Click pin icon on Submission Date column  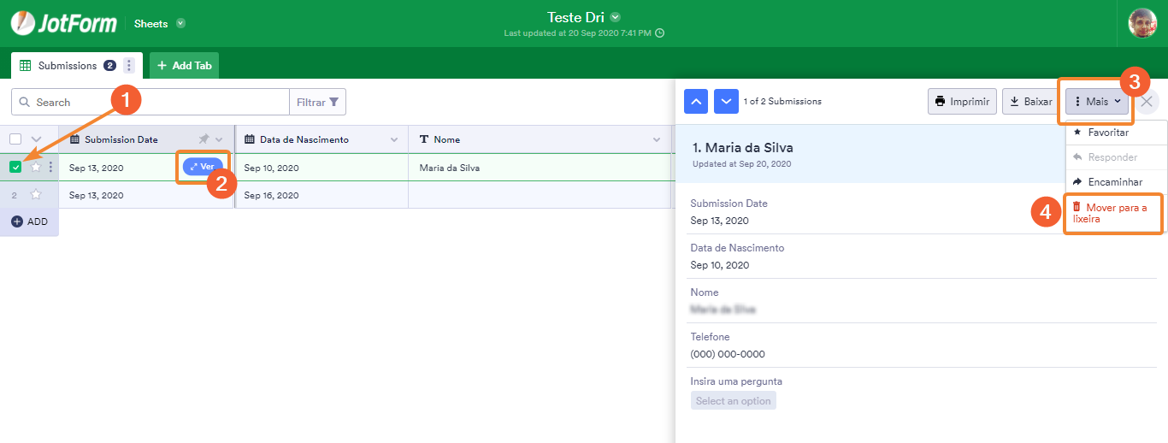[204, 139]
